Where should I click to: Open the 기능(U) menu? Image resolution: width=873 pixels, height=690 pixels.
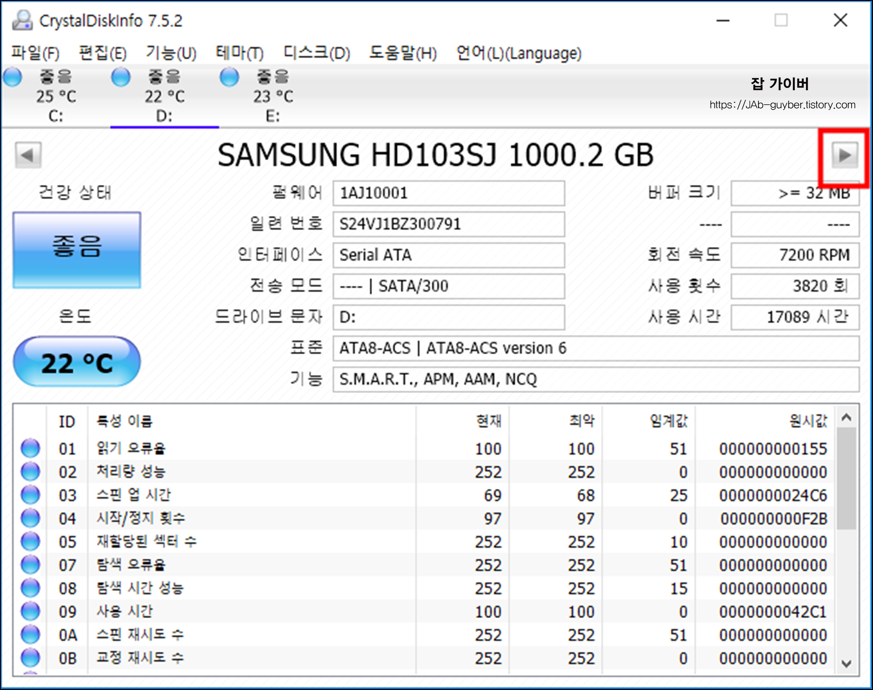tap(171, 52)
